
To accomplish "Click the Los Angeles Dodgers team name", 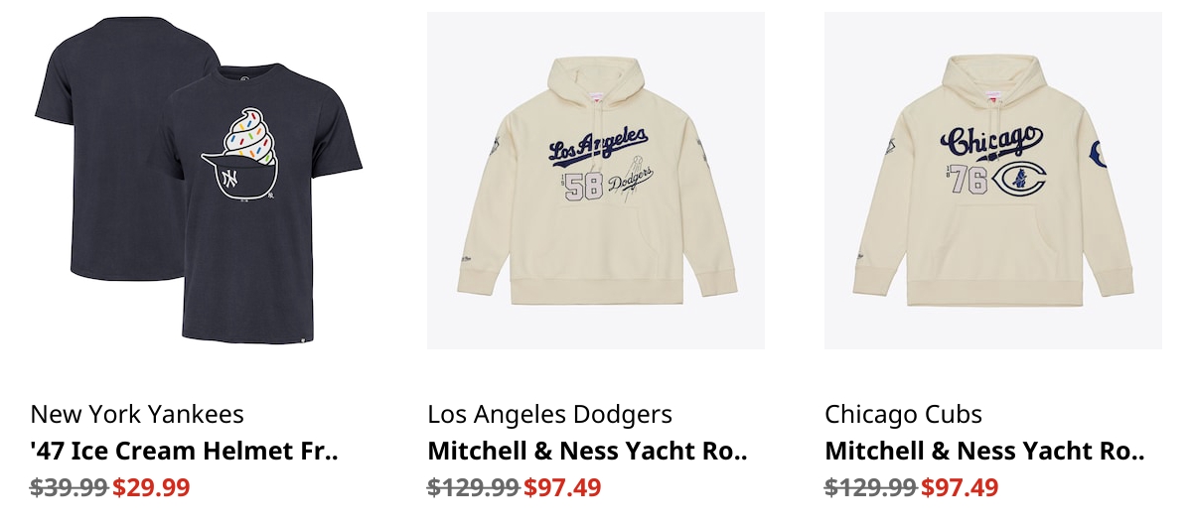I will tap(549, 414).
